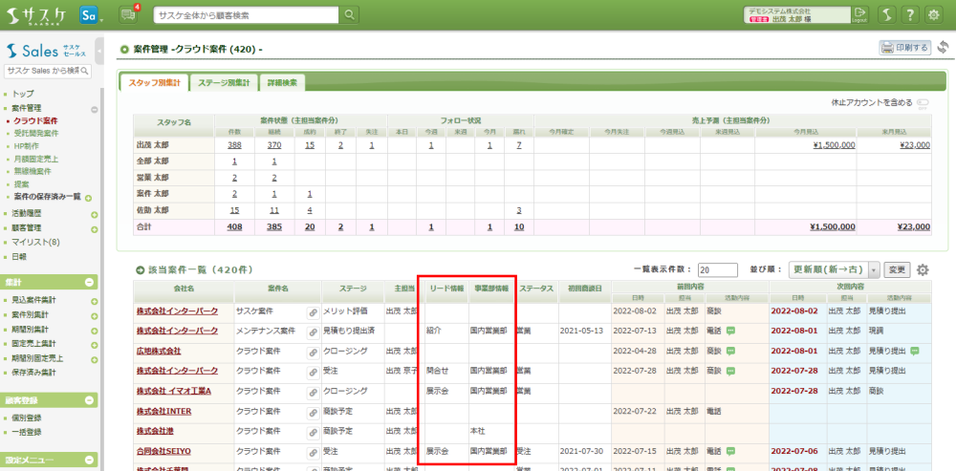Click link icon on the サスケ案件 row
This screenshot has height=471, width=956.
point(313,311)
